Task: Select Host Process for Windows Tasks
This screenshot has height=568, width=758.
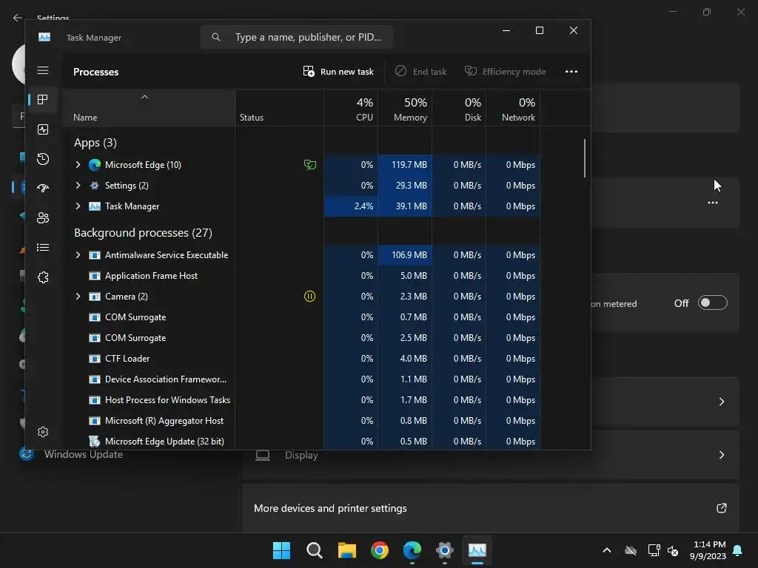Action: coord(301,400)
